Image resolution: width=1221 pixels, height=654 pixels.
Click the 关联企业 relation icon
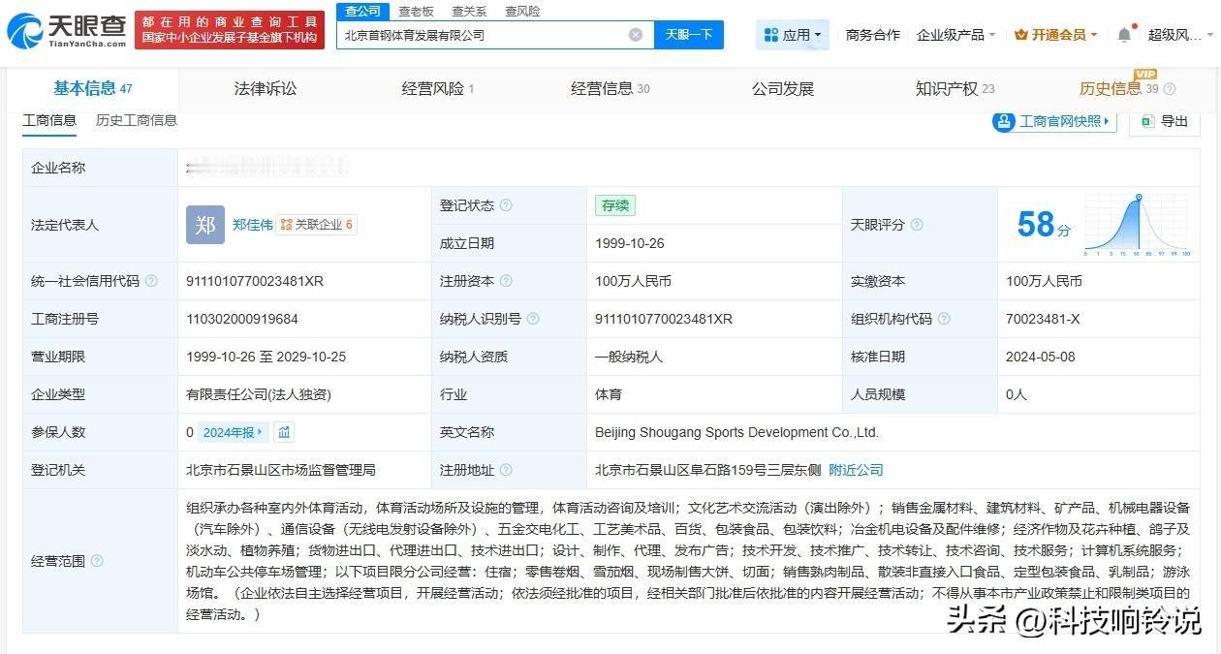[286, 225]
